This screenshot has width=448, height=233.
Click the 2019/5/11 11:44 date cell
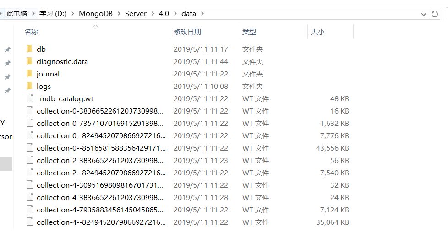coord(201,61)
